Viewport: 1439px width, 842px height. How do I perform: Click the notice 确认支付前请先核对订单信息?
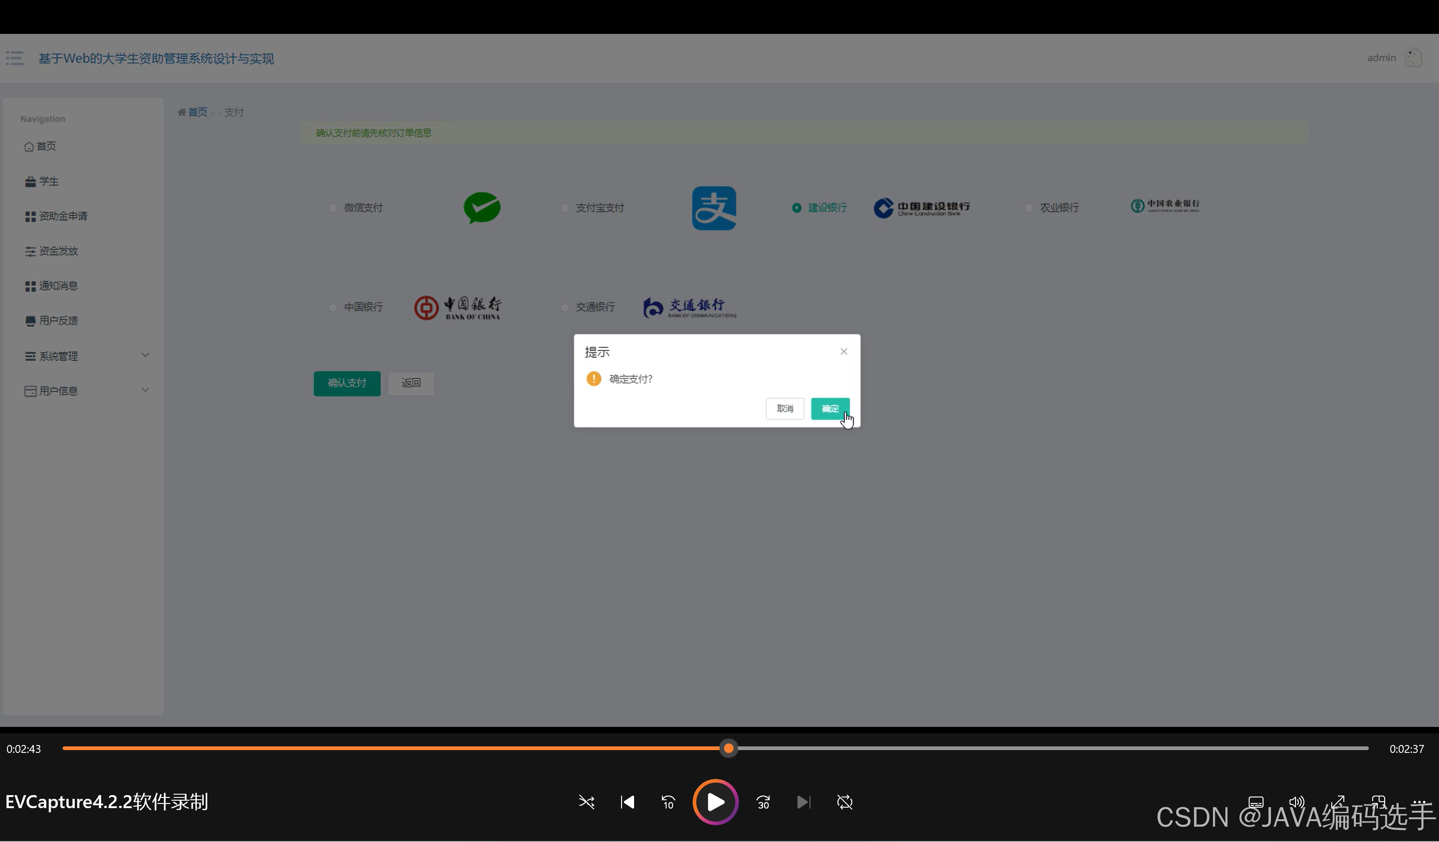[374, 133]
